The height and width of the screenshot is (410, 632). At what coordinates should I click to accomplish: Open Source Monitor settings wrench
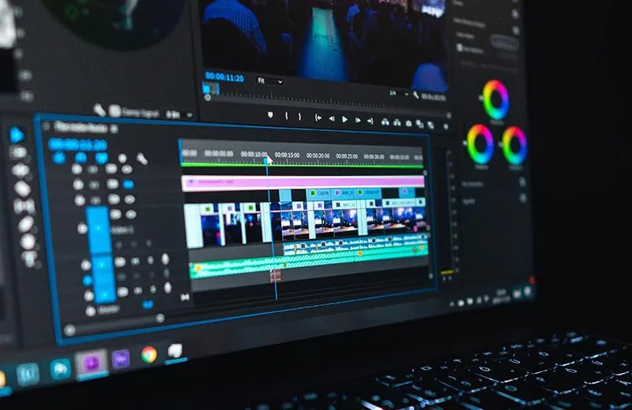100,110
